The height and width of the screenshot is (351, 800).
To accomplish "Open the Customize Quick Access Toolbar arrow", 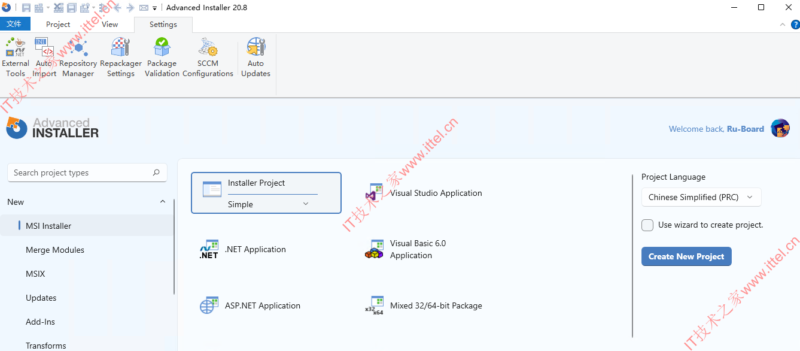I will pos(154,8).
